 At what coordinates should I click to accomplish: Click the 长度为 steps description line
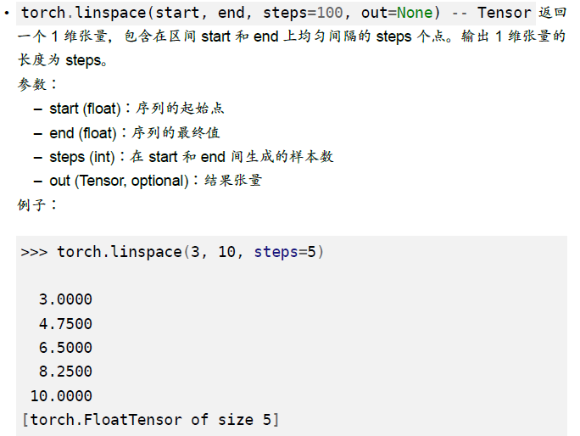[x=63, y=60]
